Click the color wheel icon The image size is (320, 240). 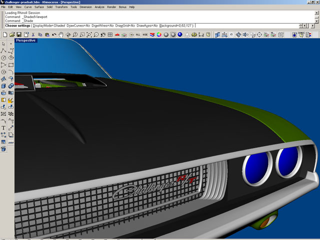[159, 34]
